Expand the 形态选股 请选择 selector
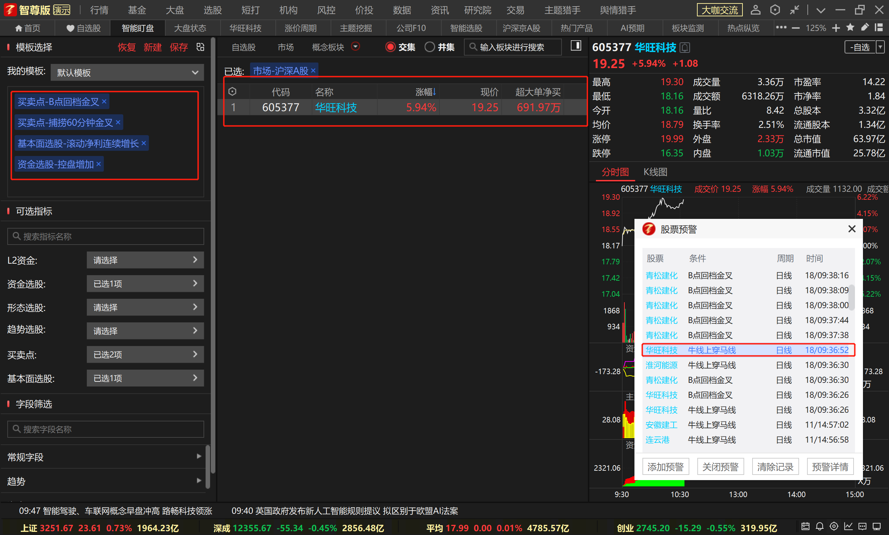The width and height of the screenshot is (889, 535). tap(145, 307)
